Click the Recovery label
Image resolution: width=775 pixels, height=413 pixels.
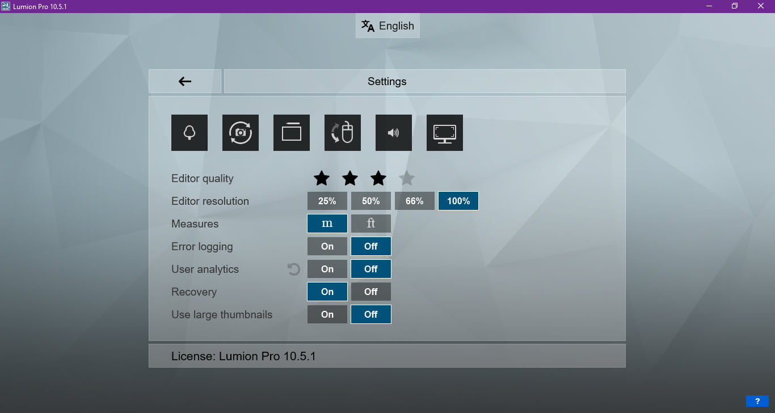pyautogui.click(x=194, y=292)
